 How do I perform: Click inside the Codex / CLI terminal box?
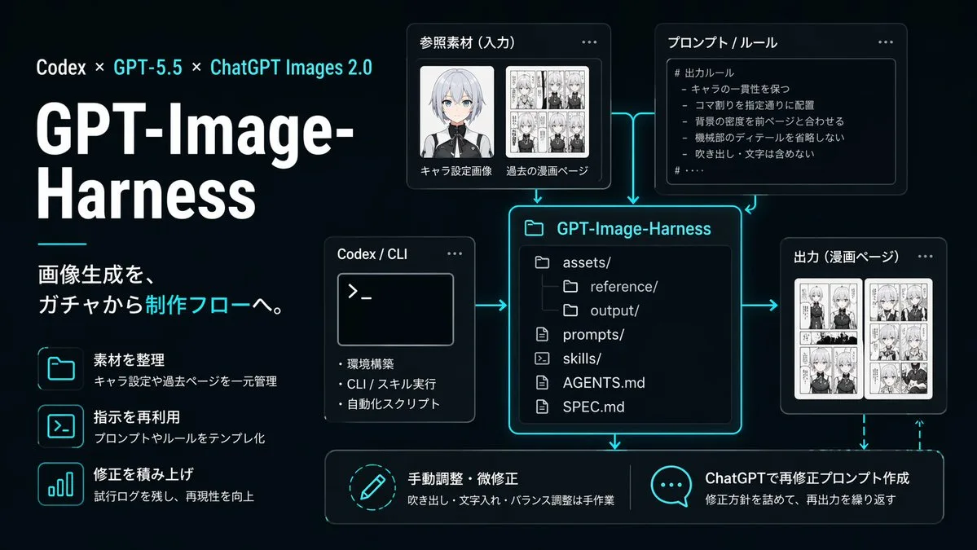395,310
